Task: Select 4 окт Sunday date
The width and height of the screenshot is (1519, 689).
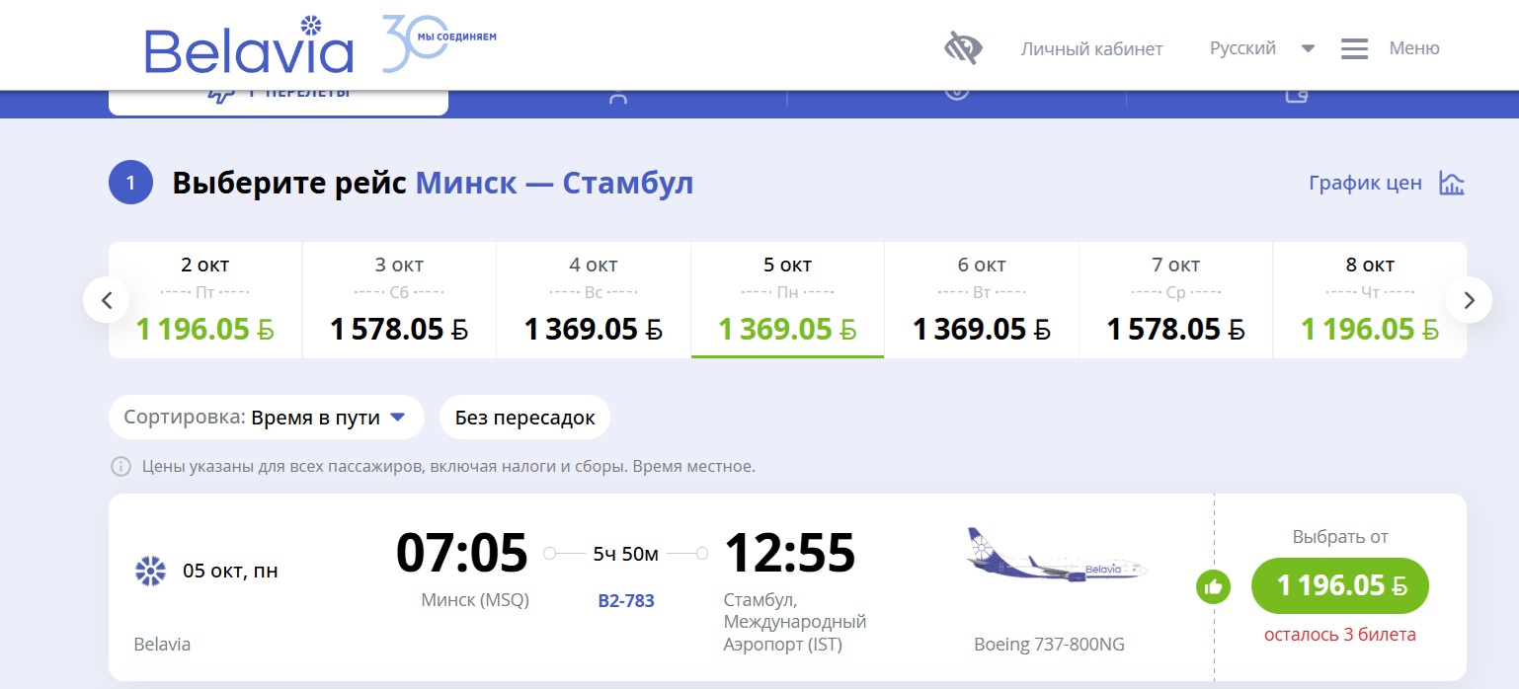Action: (x=594, y=300)
